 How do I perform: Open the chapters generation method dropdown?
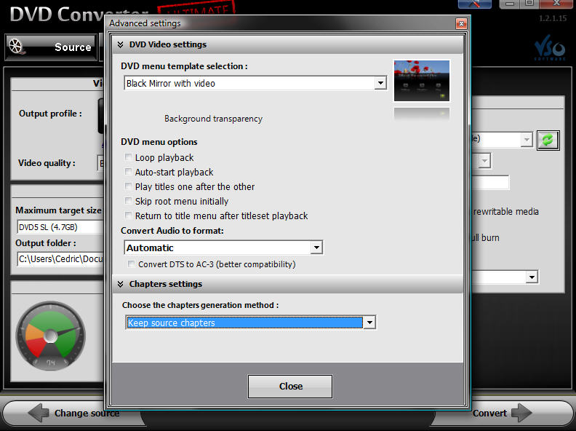[369, 323]
